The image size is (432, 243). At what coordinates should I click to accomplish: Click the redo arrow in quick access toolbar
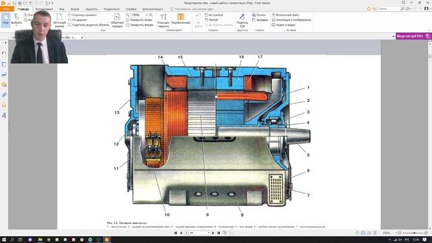[41, 3]
